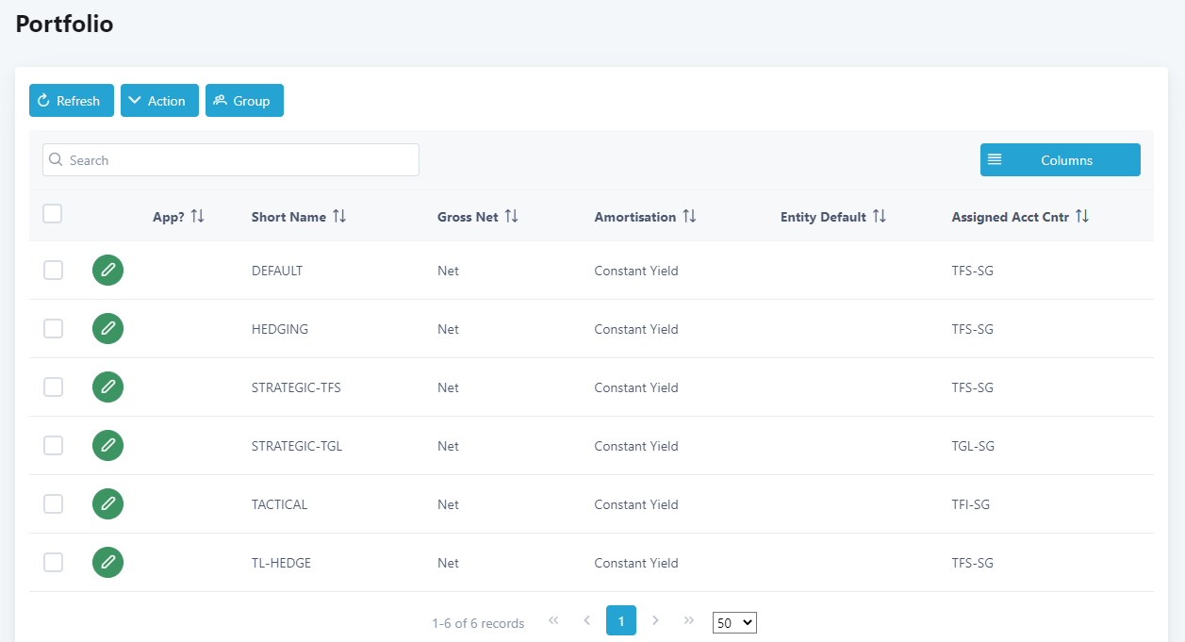This screenshot has height=642, width=1185.
Task: Sort by Assigned Acct Cntr header
Action: (x=1011, y=217)
